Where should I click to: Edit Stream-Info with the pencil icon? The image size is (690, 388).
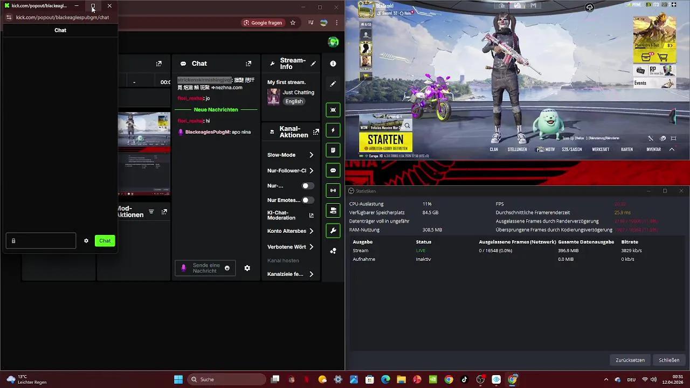313,64
